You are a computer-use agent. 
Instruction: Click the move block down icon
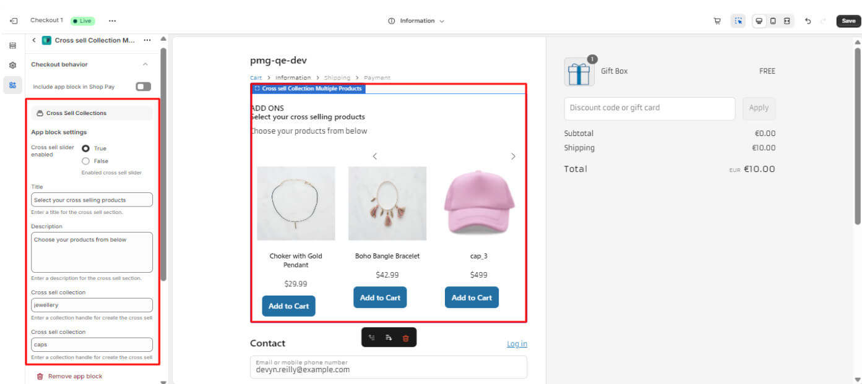pos(389,338)
